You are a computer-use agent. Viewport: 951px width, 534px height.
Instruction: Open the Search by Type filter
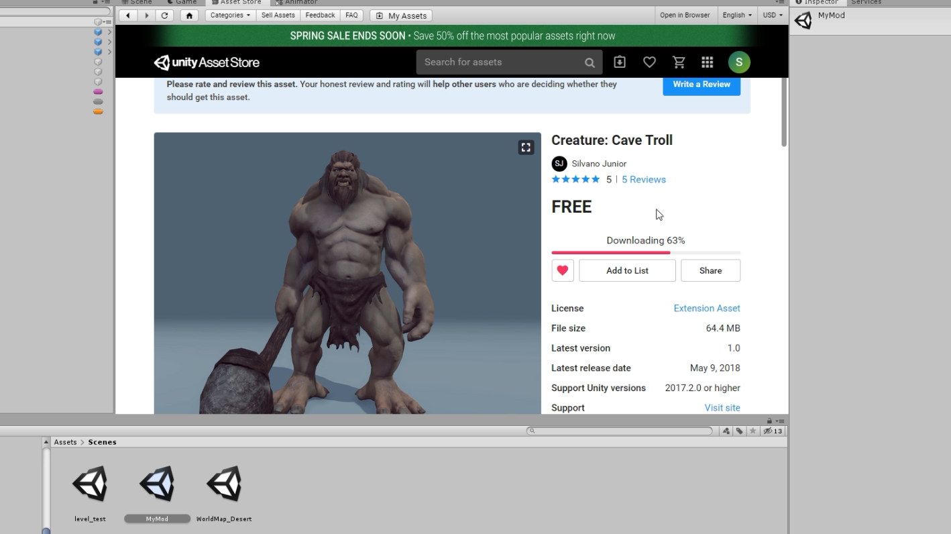tap(726, 431)
